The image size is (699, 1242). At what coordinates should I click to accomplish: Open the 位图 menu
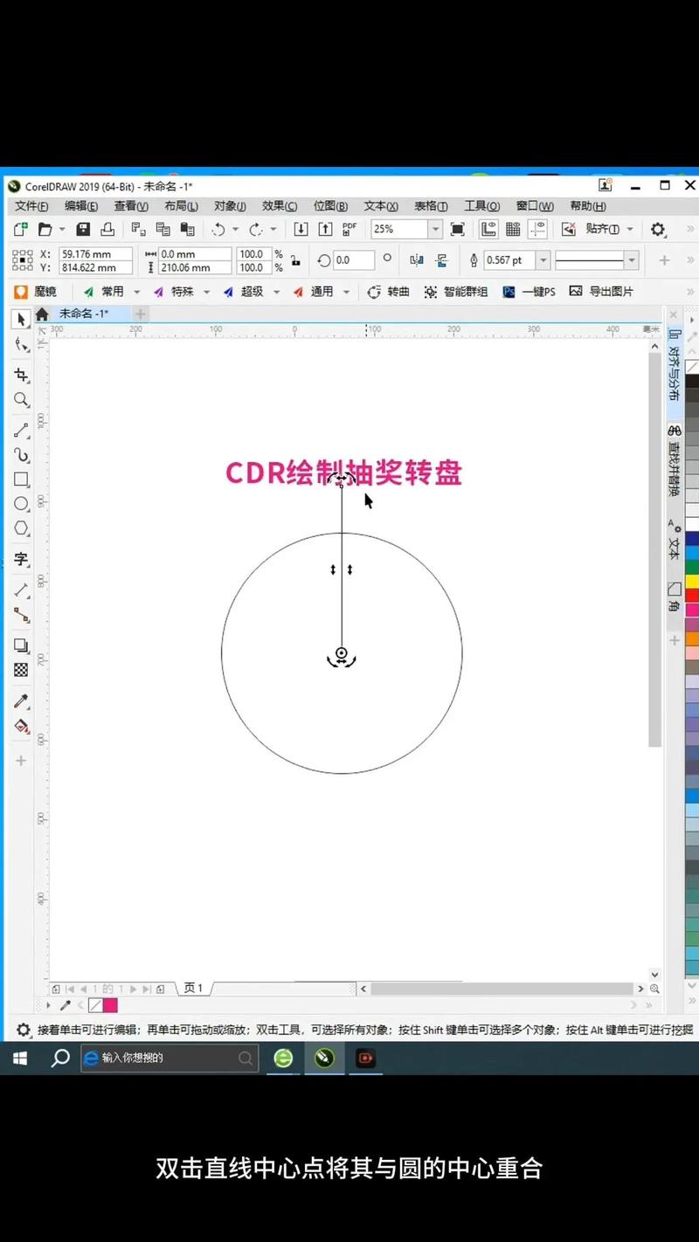(x=330, y=205)
